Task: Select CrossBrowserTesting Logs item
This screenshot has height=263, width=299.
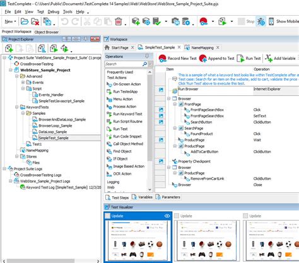Action: tap(38, 175)
